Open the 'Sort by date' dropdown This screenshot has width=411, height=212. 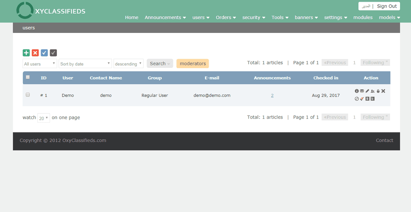pyautogui.click(x=85, y=64)
